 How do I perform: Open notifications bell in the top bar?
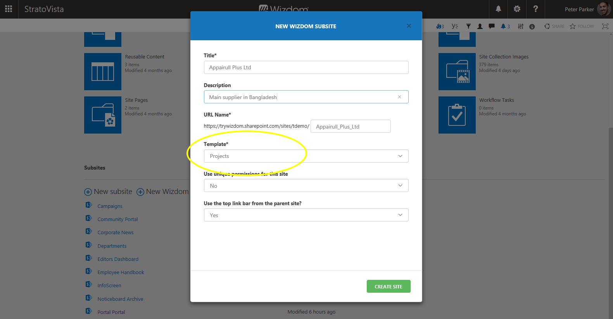[x=498, y=9]
